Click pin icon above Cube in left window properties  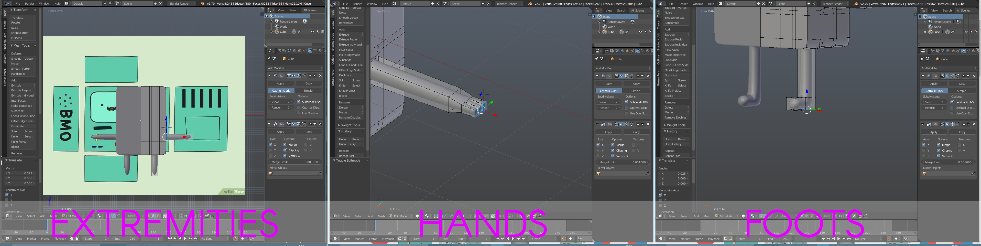(269, 59)
